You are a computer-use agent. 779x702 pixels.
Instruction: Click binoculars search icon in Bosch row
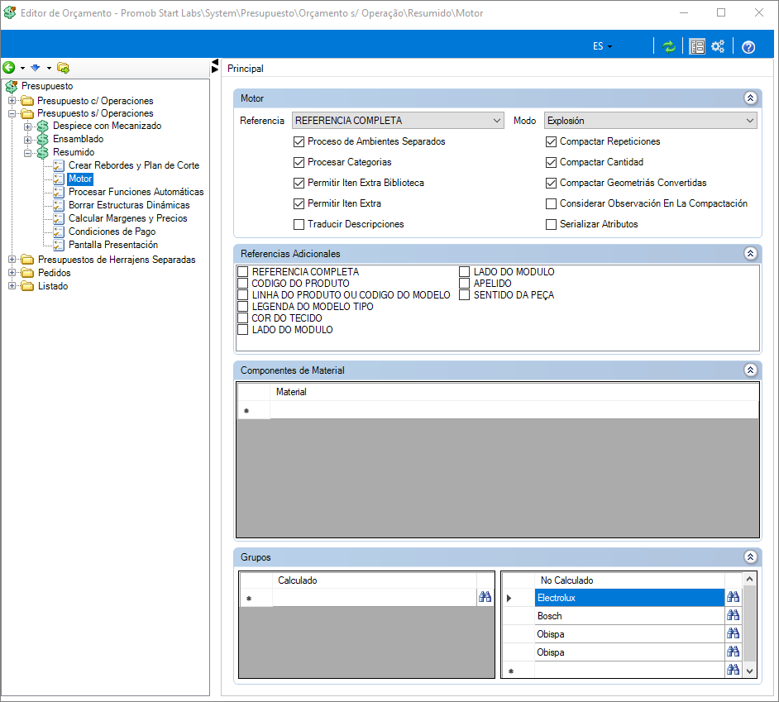733,616
